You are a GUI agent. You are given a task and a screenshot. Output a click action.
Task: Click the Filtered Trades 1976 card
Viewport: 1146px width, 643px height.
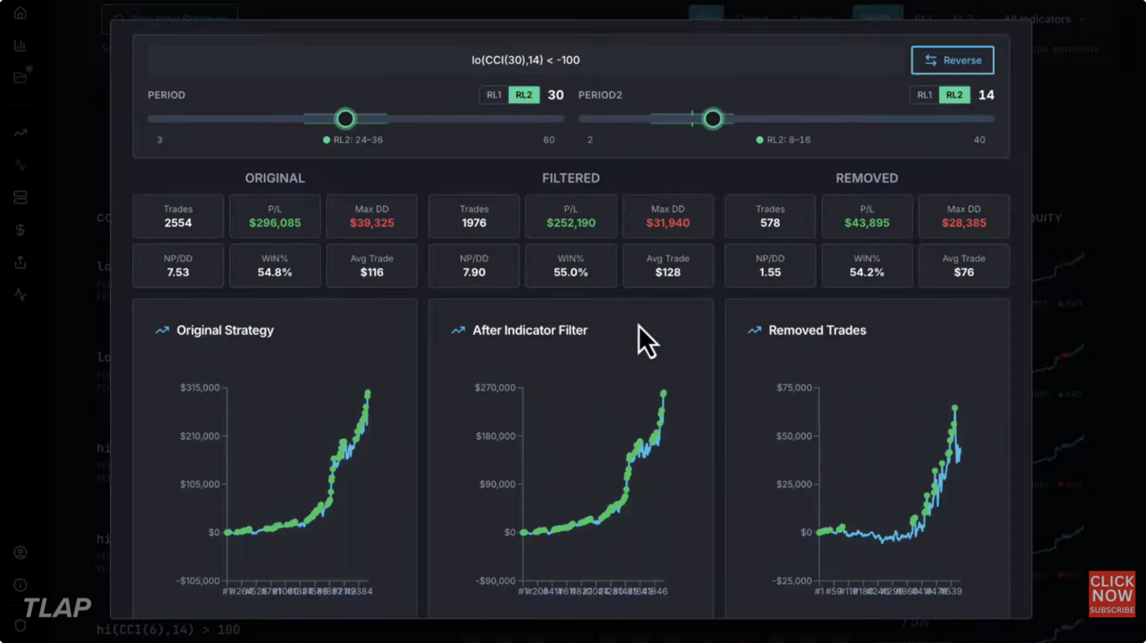tap(474, 217)
